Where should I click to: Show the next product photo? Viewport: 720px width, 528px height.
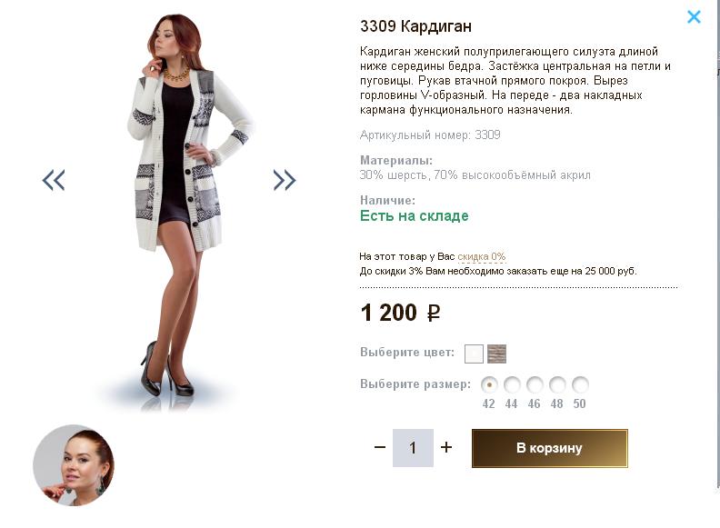coord(285,180)
